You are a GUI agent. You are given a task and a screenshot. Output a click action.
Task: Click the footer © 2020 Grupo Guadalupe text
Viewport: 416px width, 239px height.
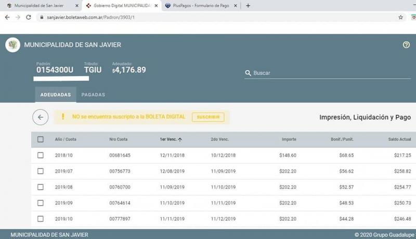(x=384, y=235)
